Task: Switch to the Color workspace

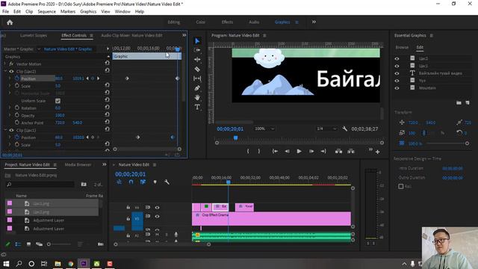Action: point(201,22)
